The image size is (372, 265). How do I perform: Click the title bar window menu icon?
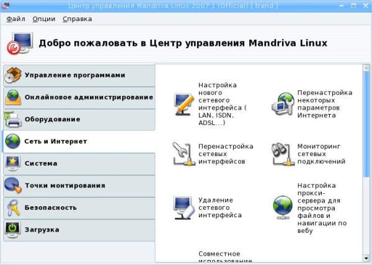pos(5,6)
